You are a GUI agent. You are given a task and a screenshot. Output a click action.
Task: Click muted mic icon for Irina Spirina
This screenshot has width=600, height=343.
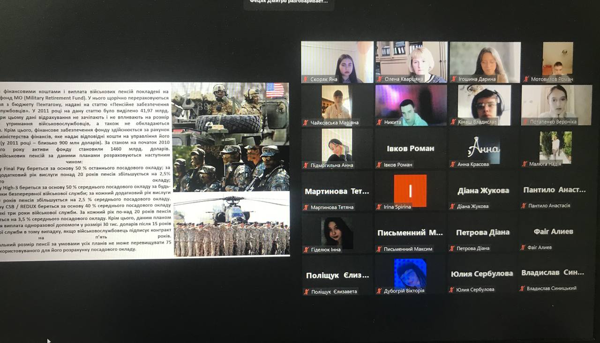379,207
